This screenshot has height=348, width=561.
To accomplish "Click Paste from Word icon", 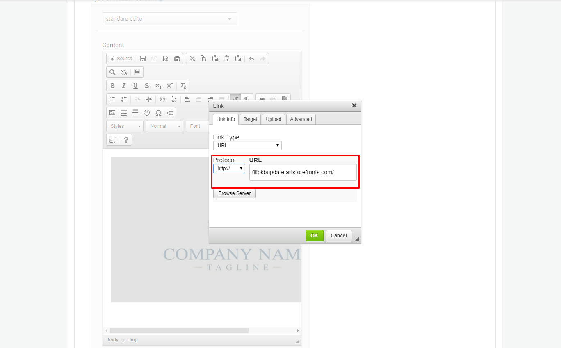I will [x=238, y=59].
